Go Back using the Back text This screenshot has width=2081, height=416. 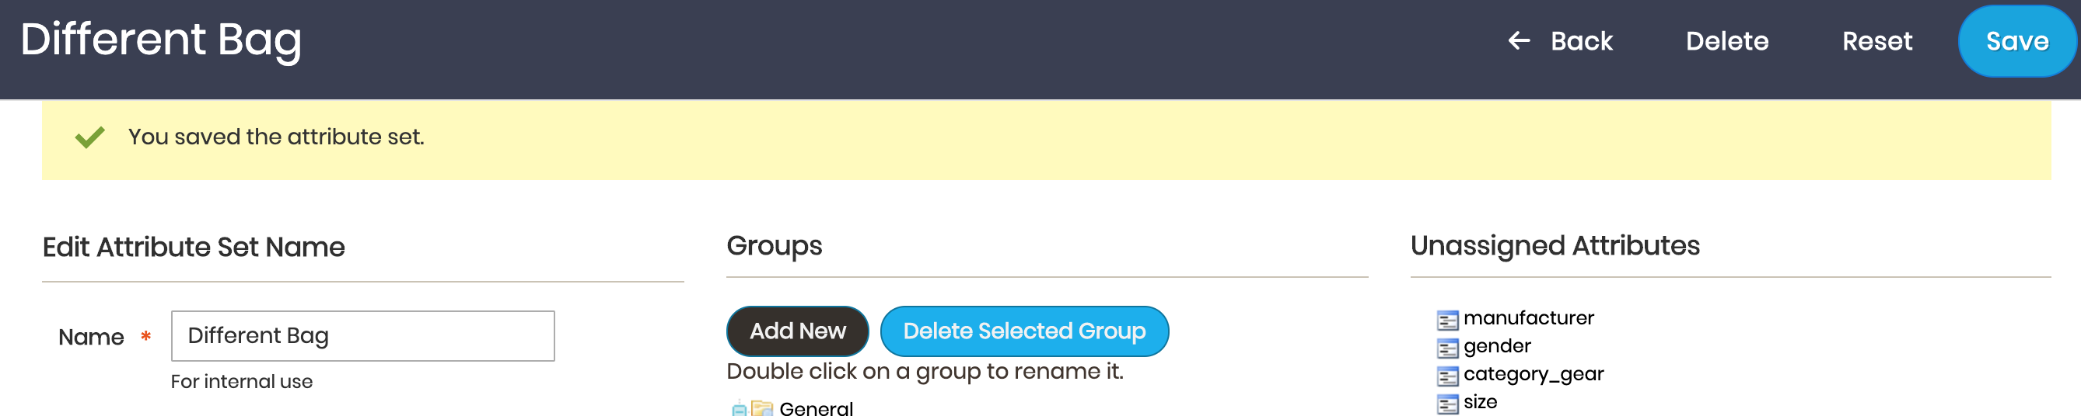1581,41
